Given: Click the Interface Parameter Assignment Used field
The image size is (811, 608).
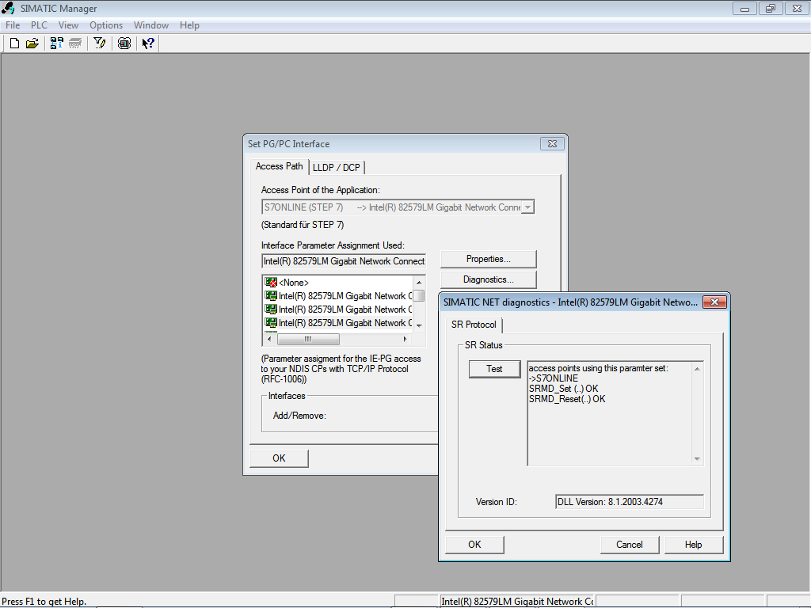Looking at the screenshot, I should coord(344,261).
